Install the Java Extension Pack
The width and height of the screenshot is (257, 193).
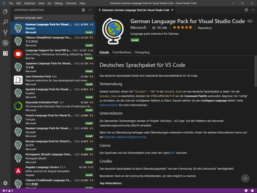(89, 84)
